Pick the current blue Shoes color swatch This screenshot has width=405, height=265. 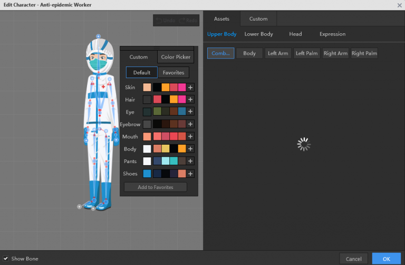coord(147,174)
